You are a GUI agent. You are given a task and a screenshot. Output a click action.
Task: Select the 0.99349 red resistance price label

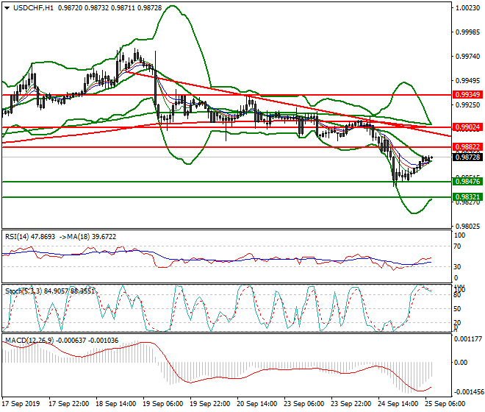pos(467,94)
